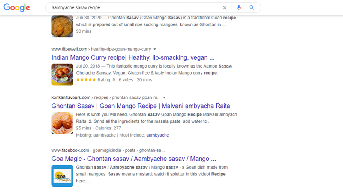Expand options arrow next to konkanflavours URL

pyautogui.click(x=164, y=97)
